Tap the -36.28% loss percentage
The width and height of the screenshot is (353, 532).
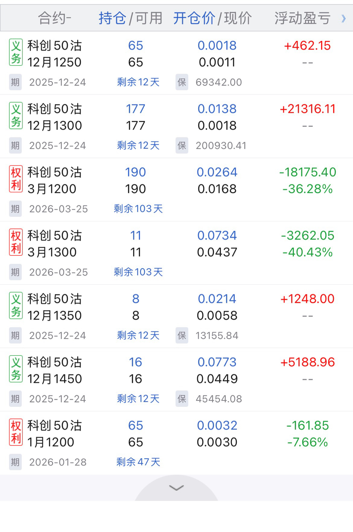tap(307, 189)
